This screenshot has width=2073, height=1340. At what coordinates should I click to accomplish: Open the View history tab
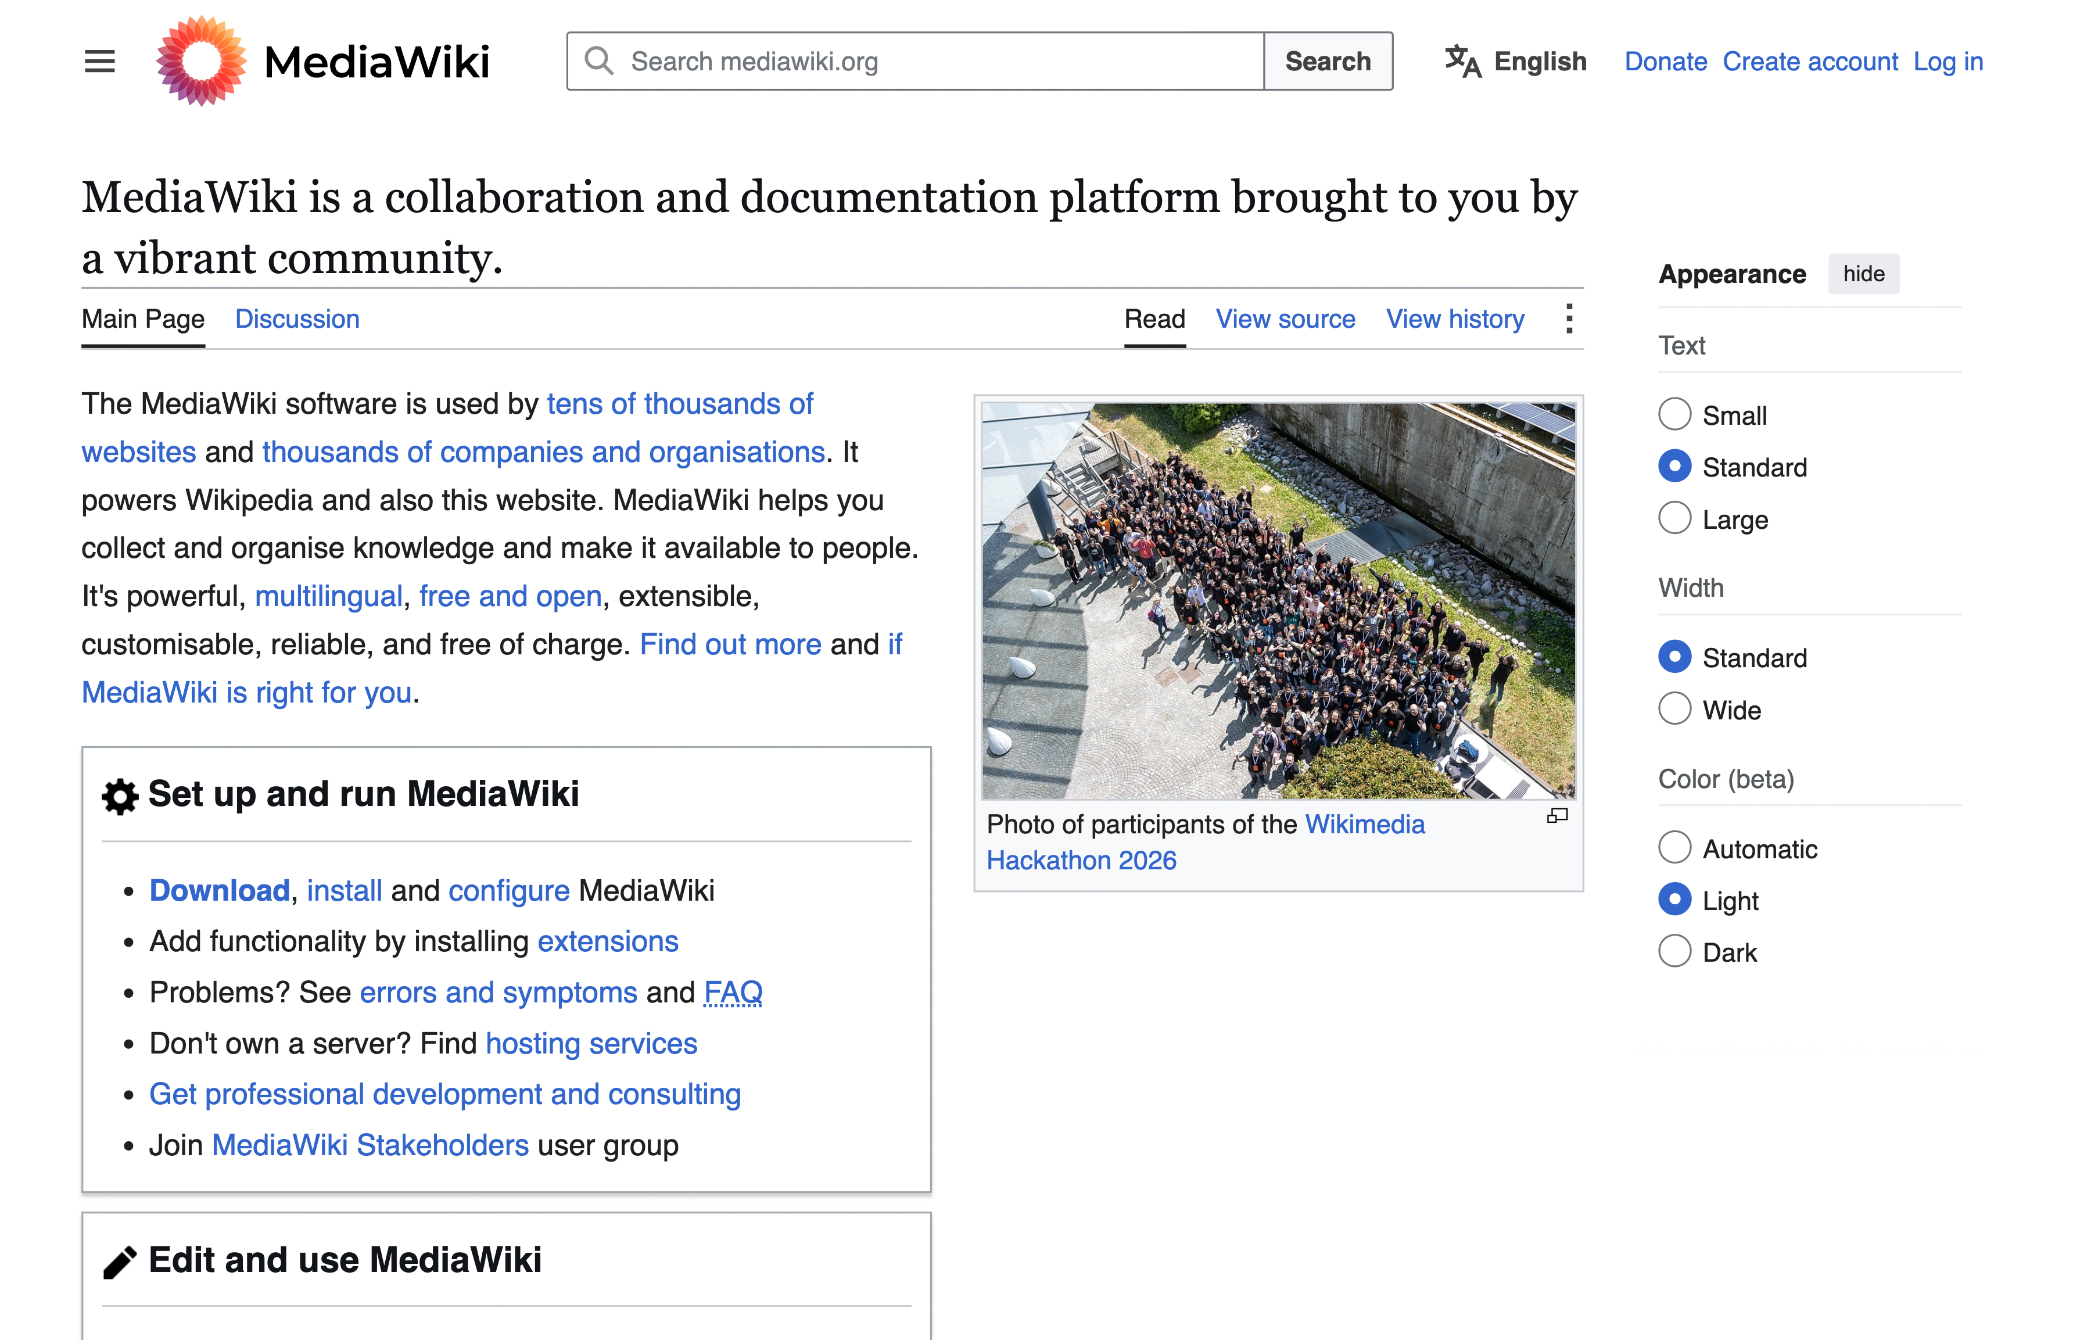(x=1455, y=320)
